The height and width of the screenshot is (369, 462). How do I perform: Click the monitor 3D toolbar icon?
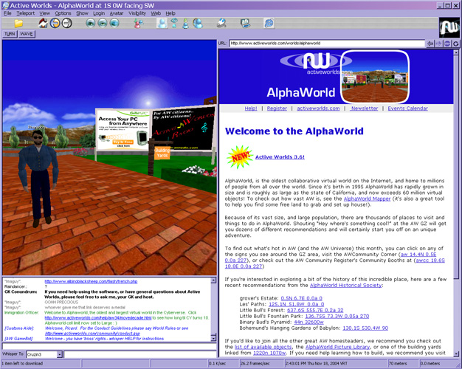click(245, 24)
